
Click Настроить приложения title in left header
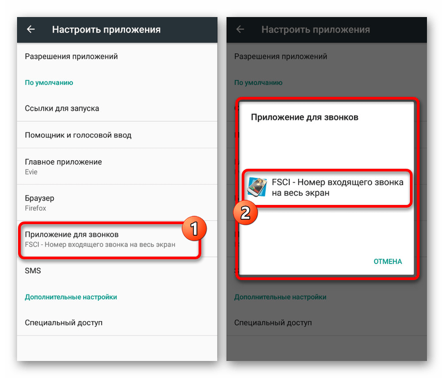106,29
